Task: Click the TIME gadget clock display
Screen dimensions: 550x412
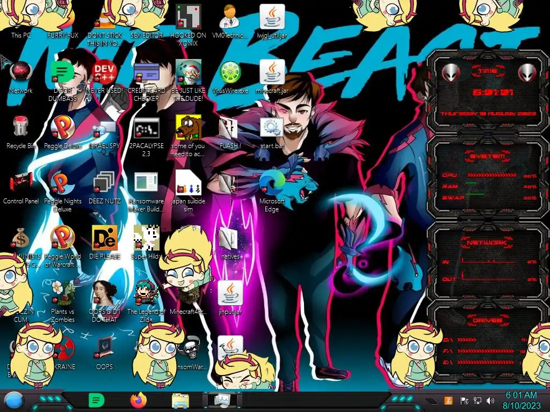Action: (x=493, y=92)
